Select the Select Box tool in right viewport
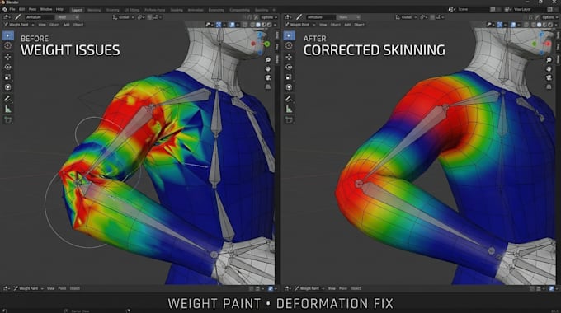This screenshot has width=561, height=313. pos(289,35)
